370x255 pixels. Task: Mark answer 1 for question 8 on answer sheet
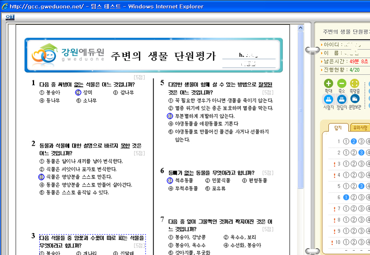[346, 220]
